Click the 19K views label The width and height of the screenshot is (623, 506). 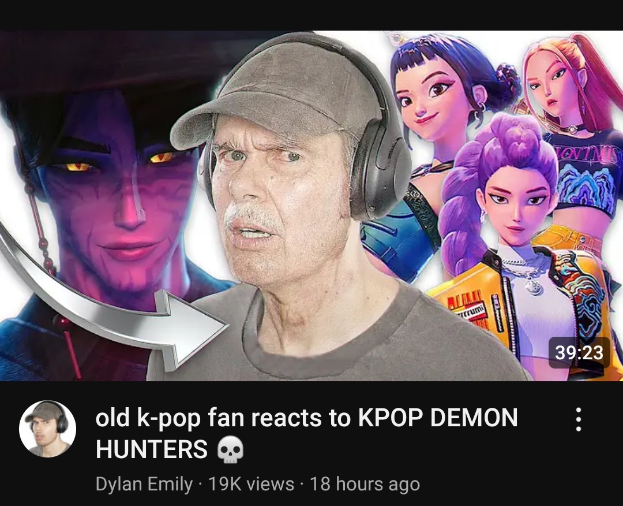251,484
